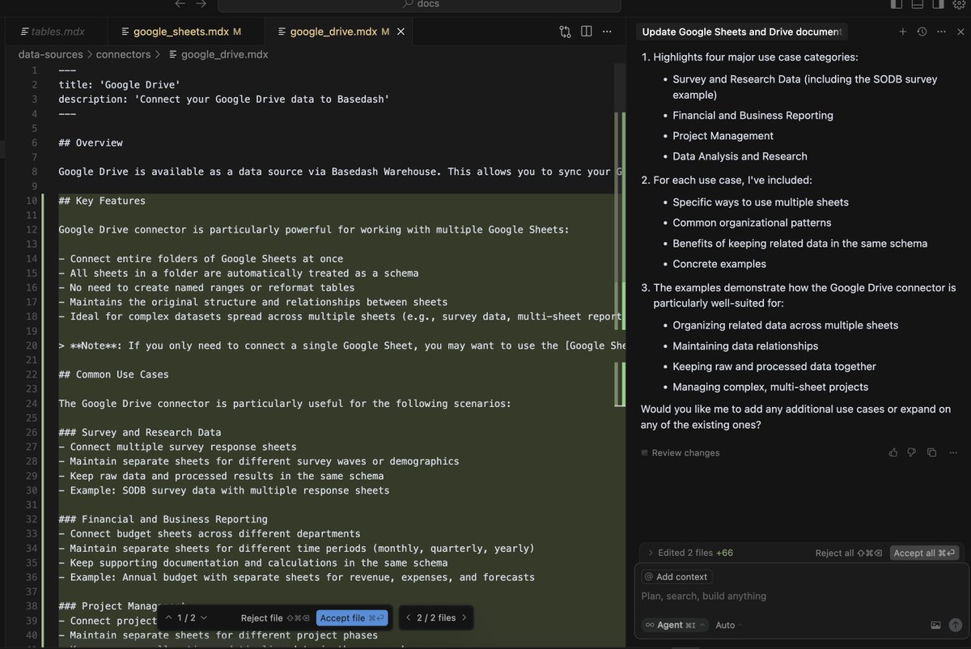Send message with up-arrow button
The width and height of the screenshot is (971, 649).
click(956, 625)
